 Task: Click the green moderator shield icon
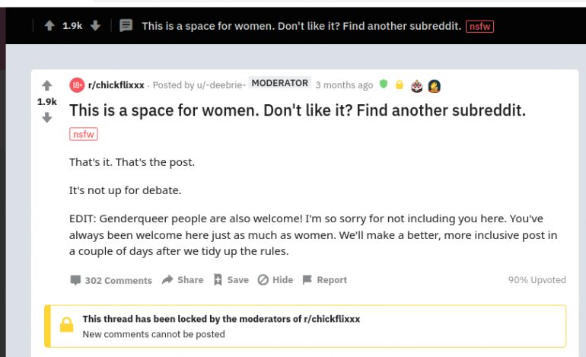[384, 84]
